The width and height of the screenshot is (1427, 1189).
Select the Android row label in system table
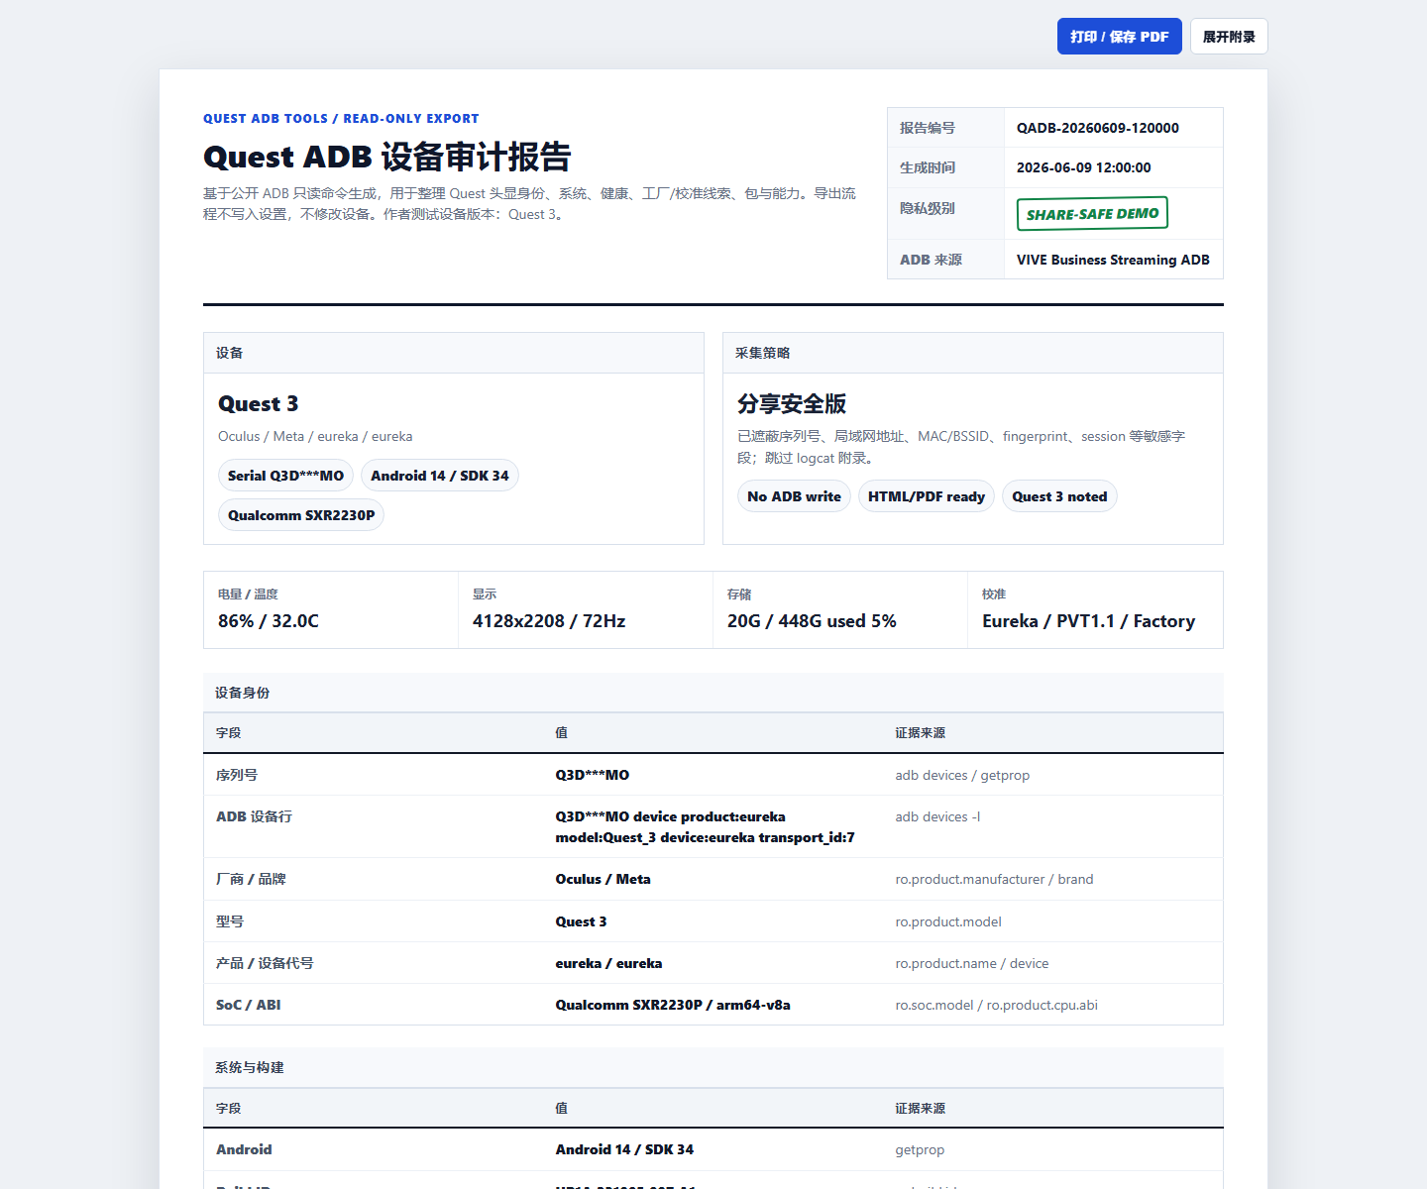pyautogui.click(x=244, y=1149)
